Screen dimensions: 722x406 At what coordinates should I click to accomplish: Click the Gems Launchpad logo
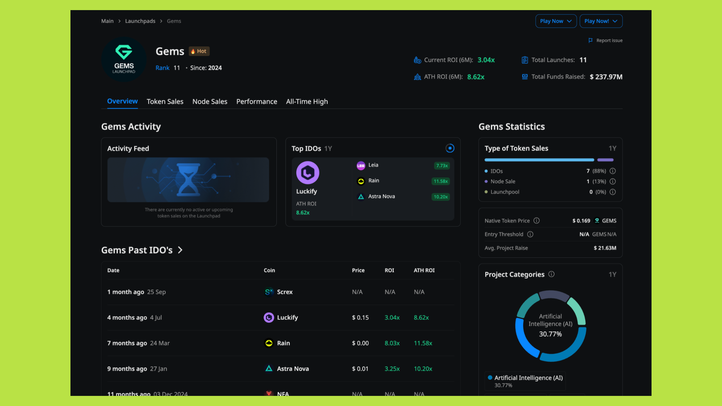[x=124, y=59]
